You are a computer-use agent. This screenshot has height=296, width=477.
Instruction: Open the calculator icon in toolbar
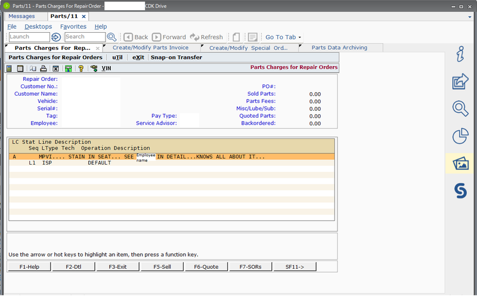coord(9,68)
